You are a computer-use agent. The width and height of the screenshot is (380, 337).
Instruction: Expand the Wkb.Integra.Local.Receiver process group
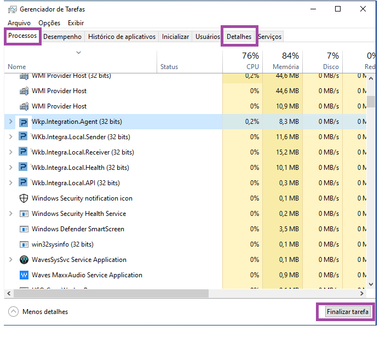10,152
